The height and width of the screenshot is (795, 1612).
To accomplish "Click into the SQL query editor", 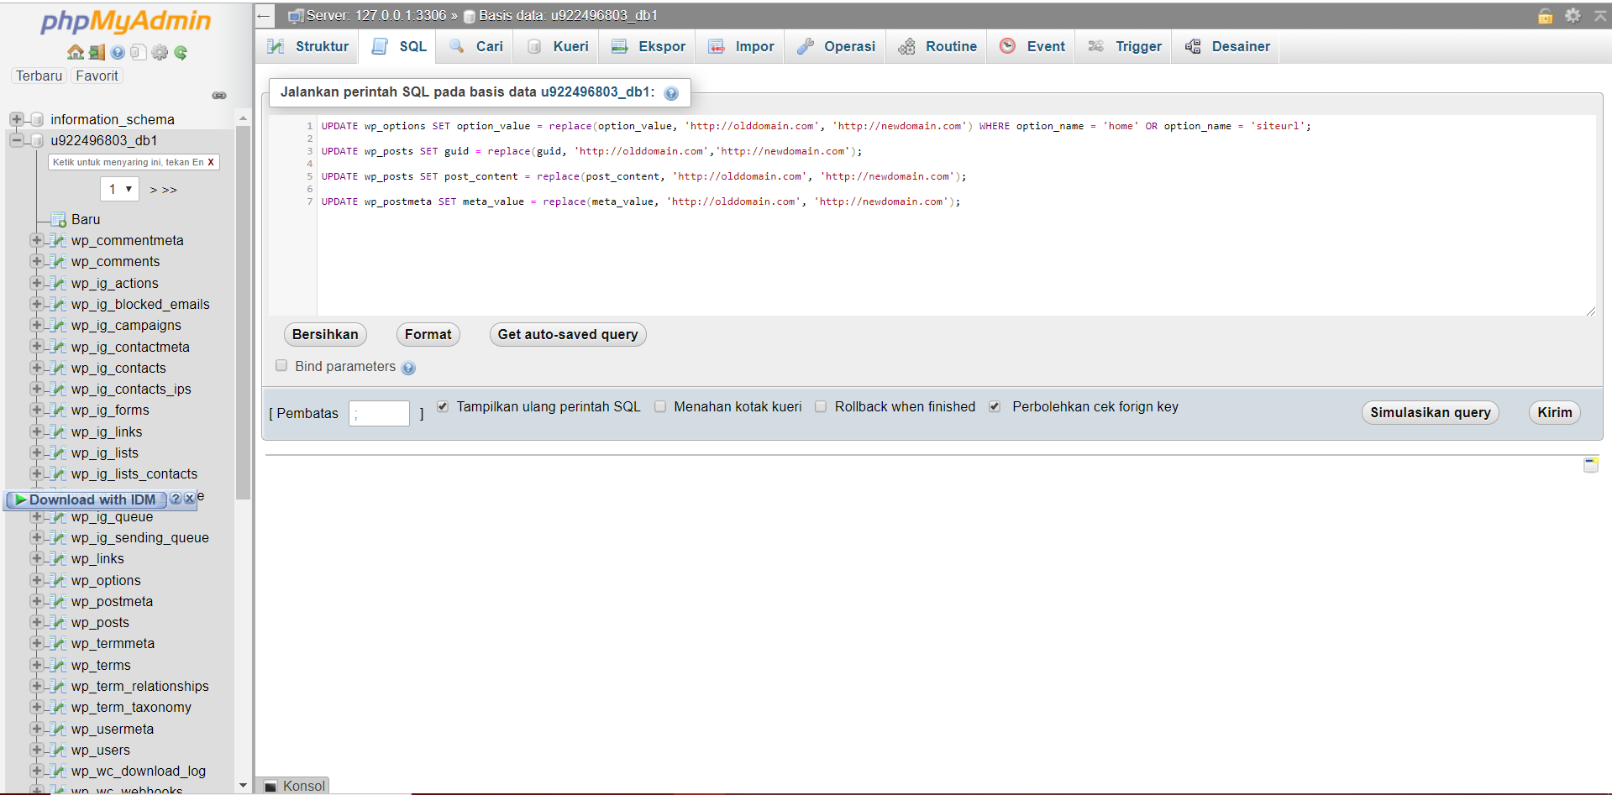I will click(955, 215).
